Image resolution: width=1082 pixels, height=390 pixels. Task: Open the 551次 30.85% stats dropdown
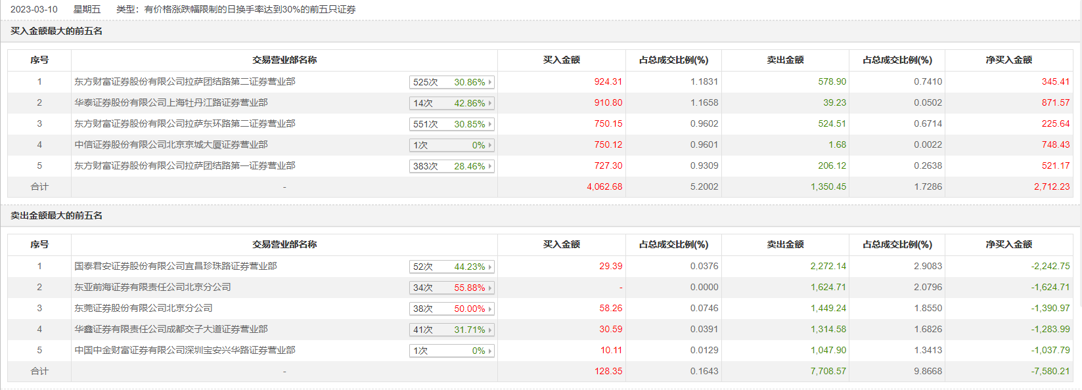tap(451, 124)
